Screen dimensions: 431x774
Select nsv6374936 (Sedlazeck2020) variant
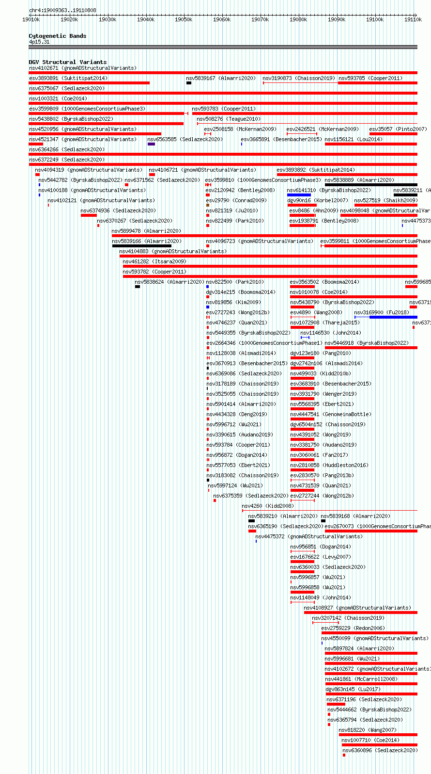[118, 210]
